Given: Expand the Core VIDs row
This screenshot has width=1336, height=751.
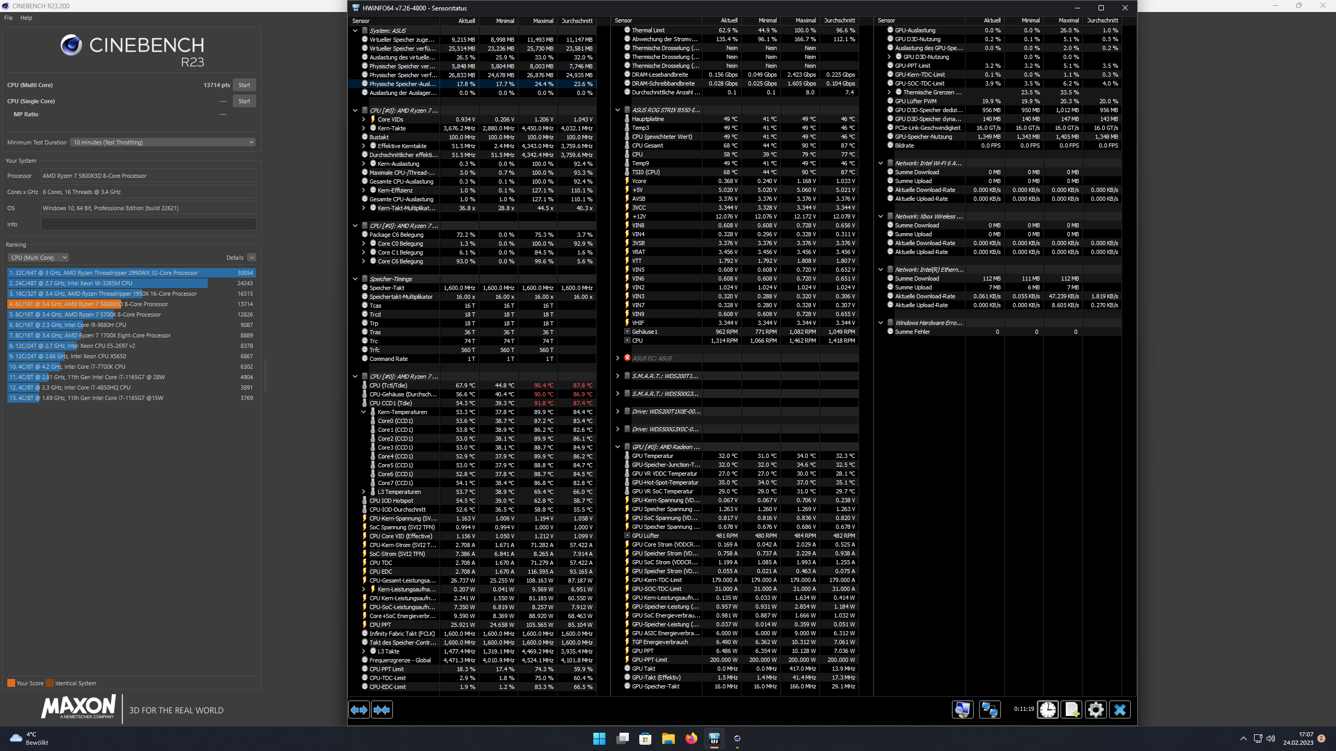Looking at the screenshot, I should (x=364, y=119).
